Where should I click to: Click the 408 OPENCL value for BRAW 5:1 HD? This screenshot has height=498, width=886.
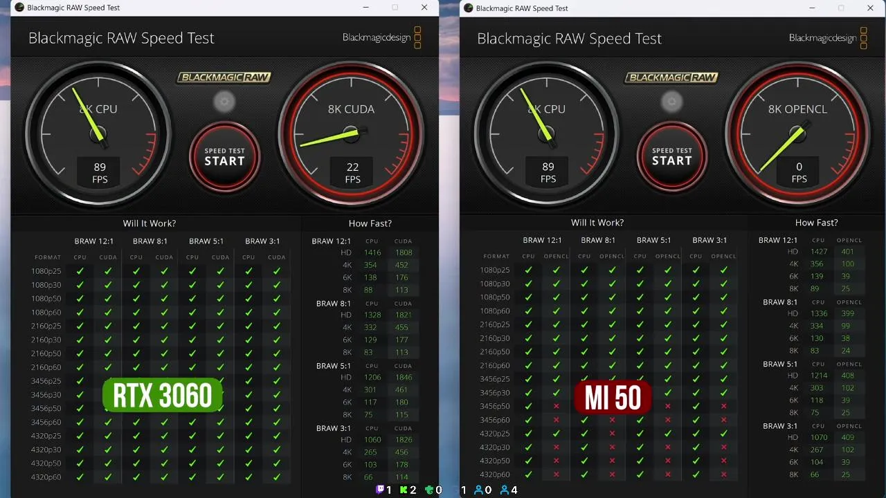848,376
